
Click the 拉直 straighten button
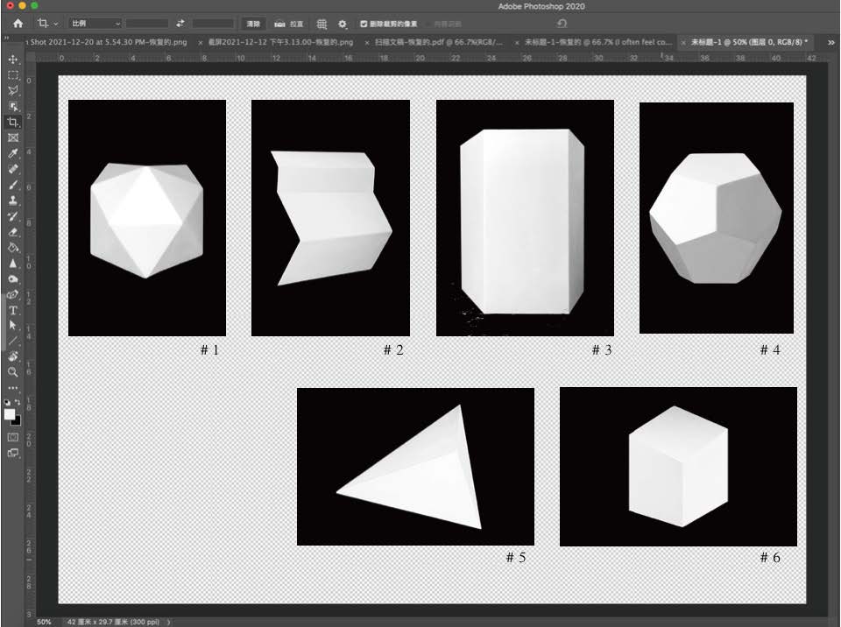[290, 24]
